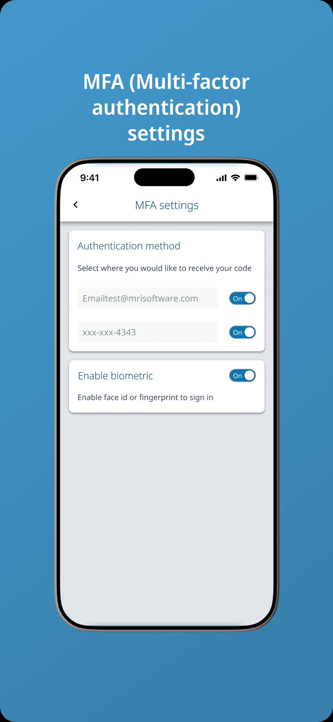Screen dimensions: 333x722
Task: Tap the Wi-Fi status icon
Action: [236, 178]
